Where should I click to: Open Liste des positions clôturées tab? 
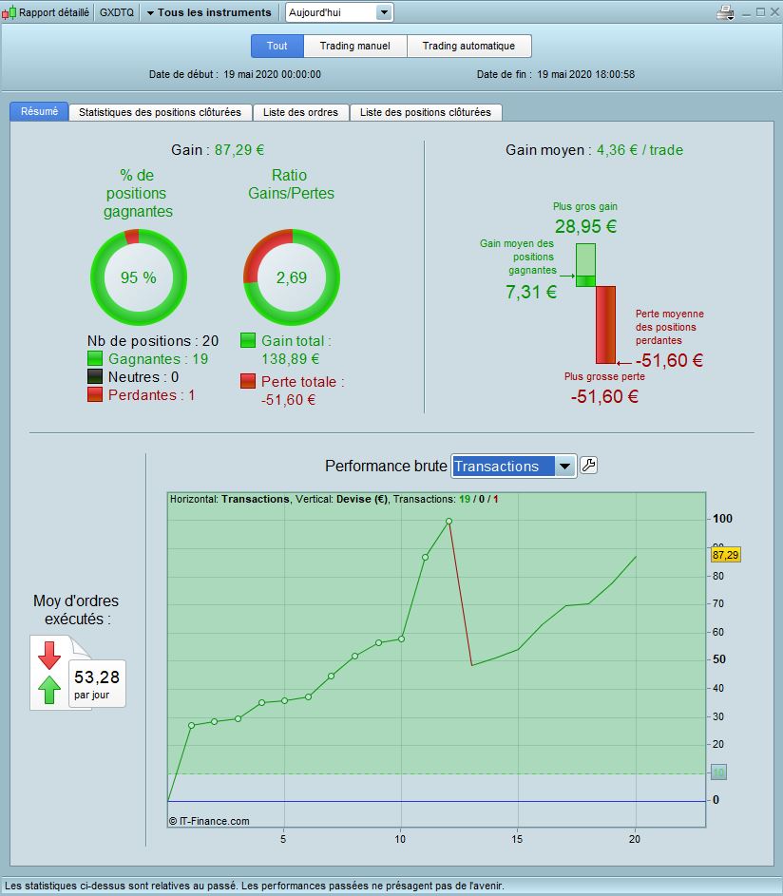click(x=425, y=112)
